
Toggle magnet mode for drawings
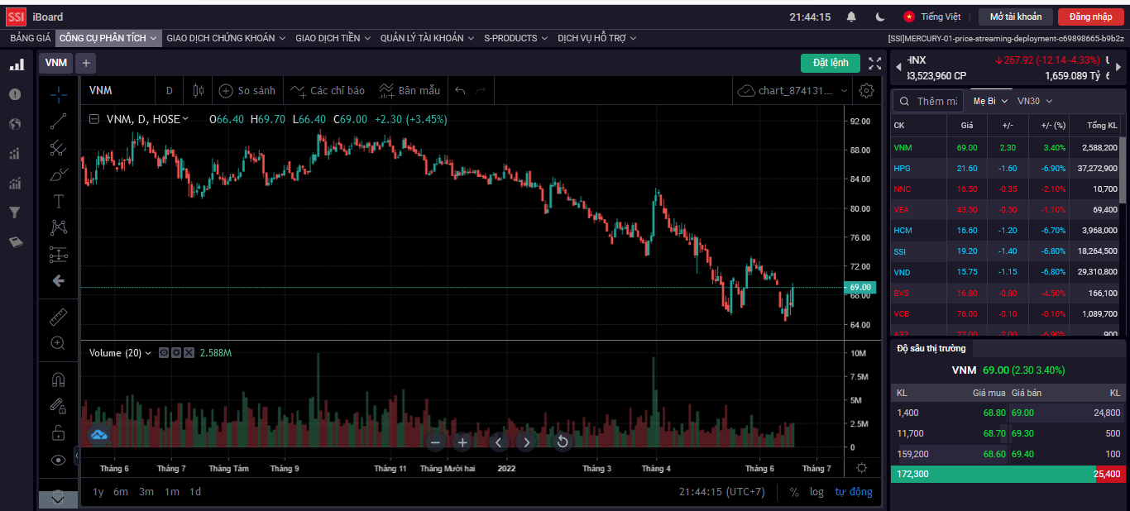point(58,380)
